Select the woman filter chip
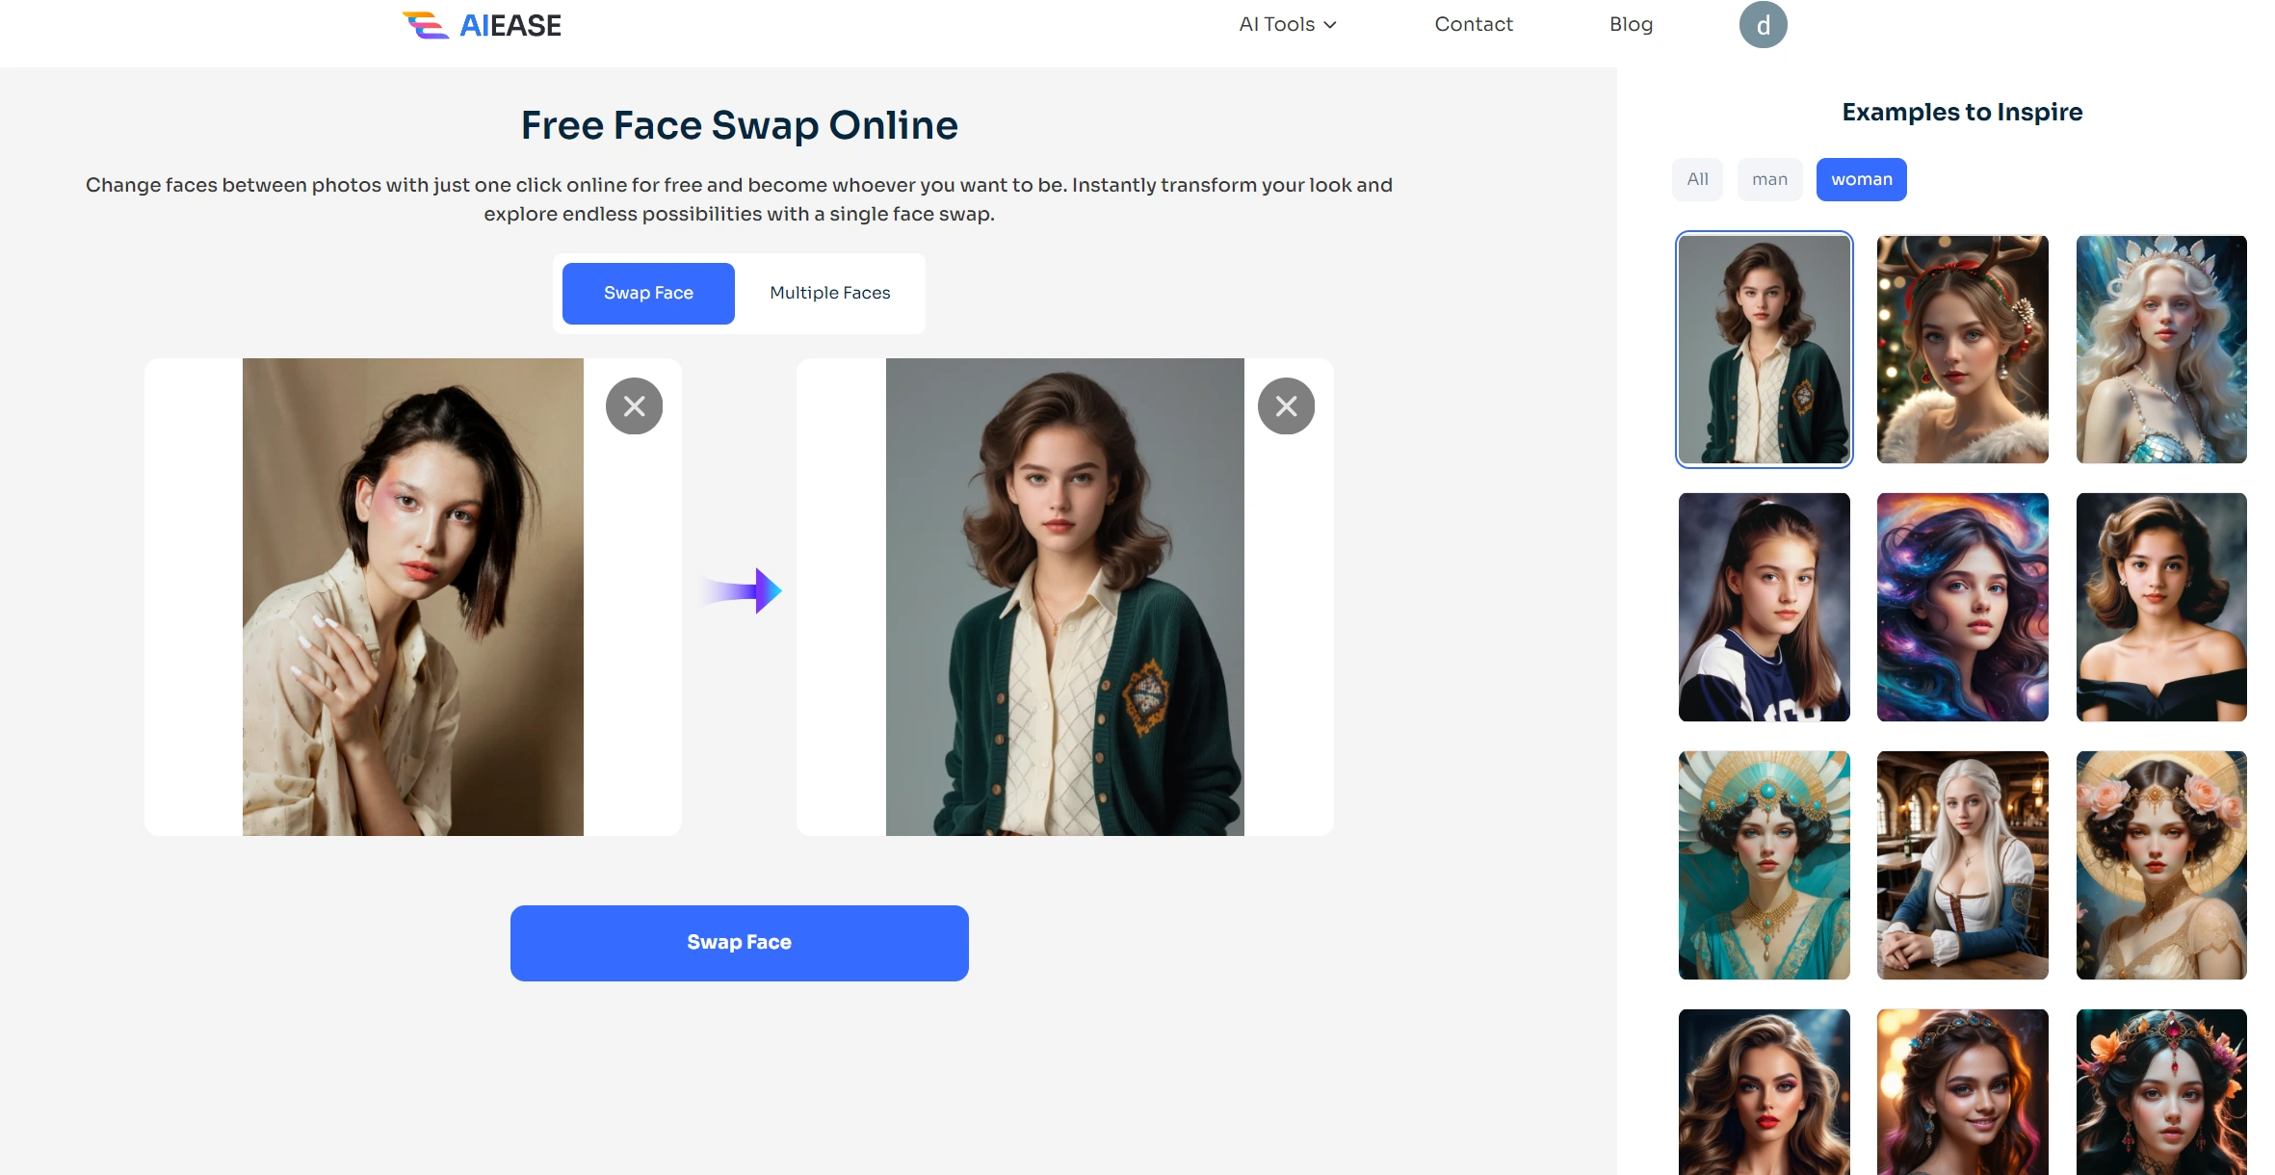2275x1175 pixels. click(x=1861, y=179)
